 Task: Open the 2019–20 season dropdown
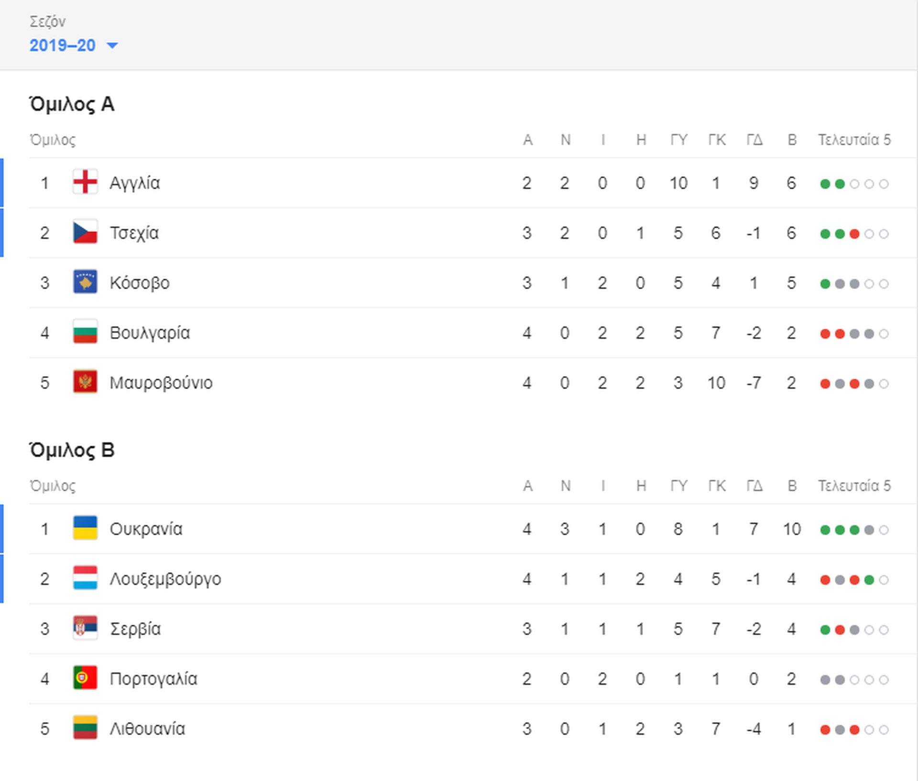[x=73, y=45]
